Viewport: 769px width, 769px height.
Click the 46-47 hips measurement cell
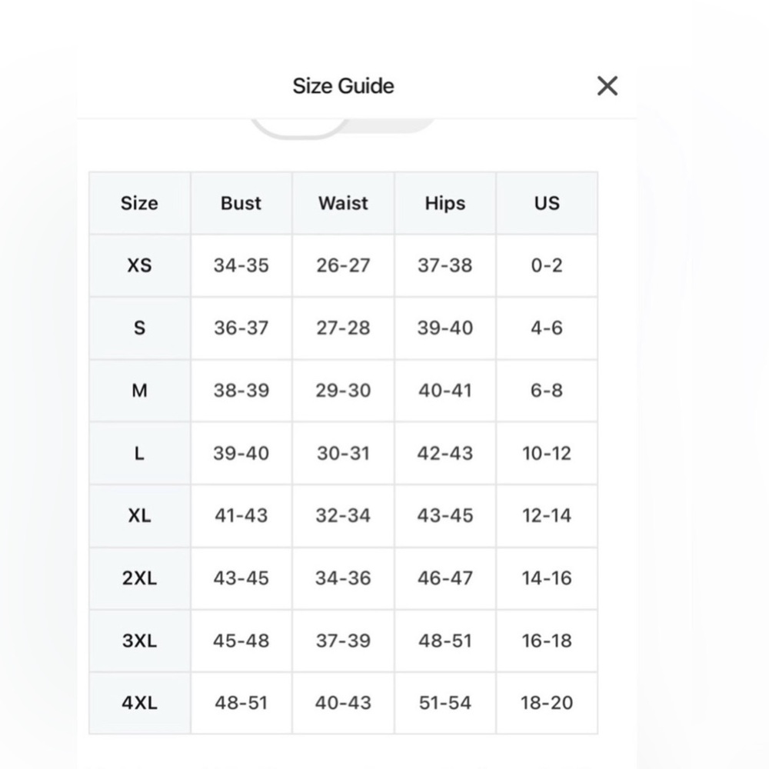[x=445, y=578]
